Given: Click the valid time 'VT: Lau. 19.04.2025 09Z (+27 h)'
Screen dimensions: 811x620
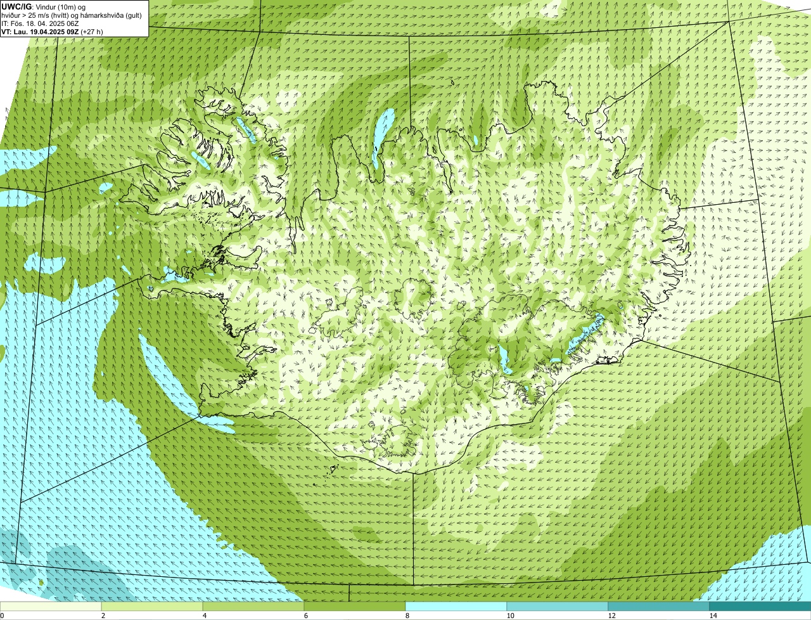Looking at the screenshot, I should click(x=53, y=32).
